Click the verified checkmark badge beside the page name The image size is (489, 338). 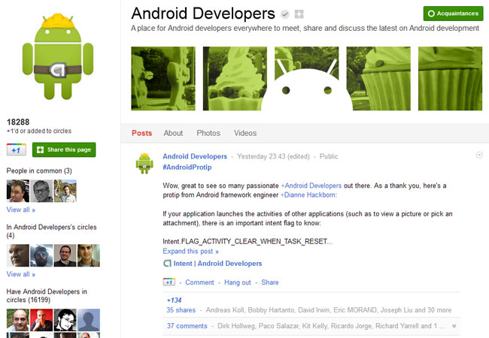(284, 14)
